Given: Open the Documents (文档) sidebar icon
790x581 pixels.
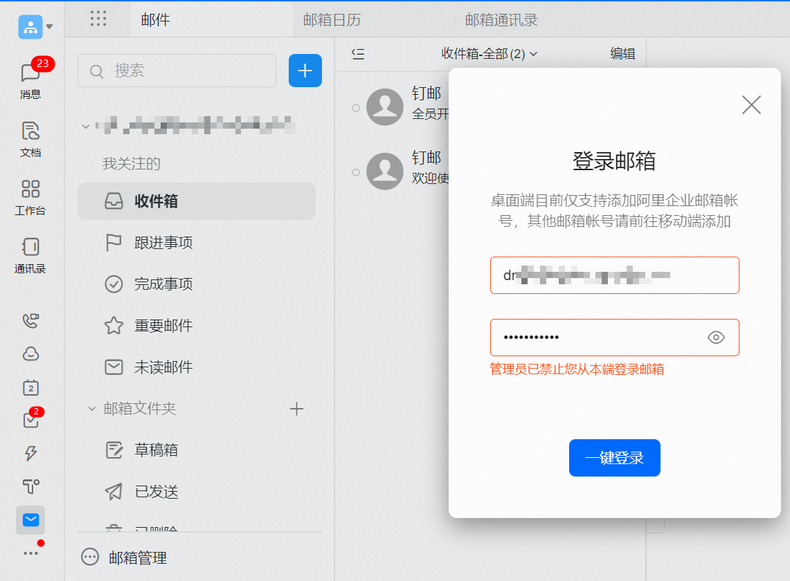Looking at the screenshot, I should (x=30, y=139).
